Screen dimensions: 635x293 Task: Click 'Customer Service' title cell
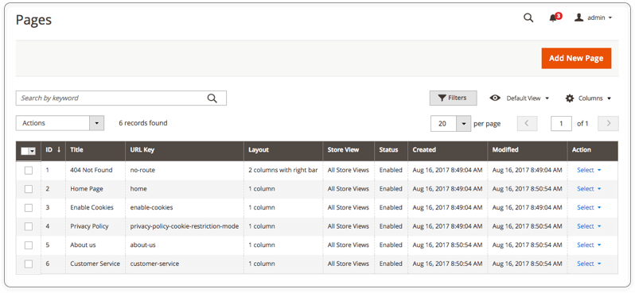pos(95,264)
